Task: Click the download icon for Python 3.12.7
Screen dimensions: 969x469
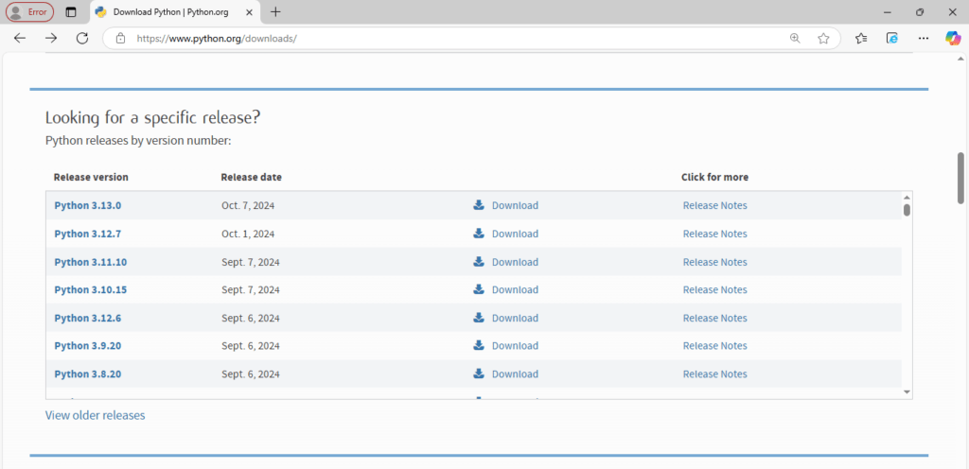Action: point(478,234)
